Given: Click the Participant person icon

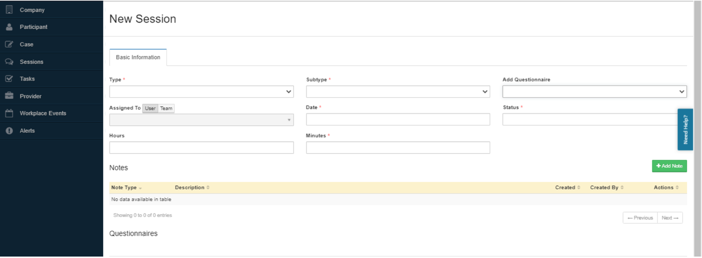Looking at the screenshot, I should [x=9, y=27].
